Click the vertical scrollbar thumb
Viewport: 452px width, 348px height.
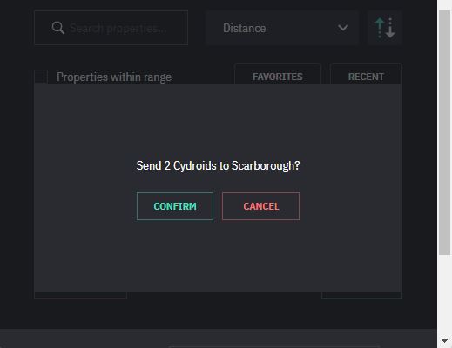[x=444, y=132]
